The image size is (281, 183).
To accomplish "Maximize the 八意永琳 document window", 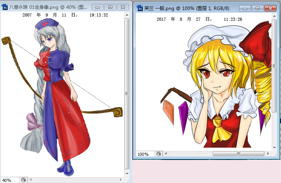I will pos(110,7).
